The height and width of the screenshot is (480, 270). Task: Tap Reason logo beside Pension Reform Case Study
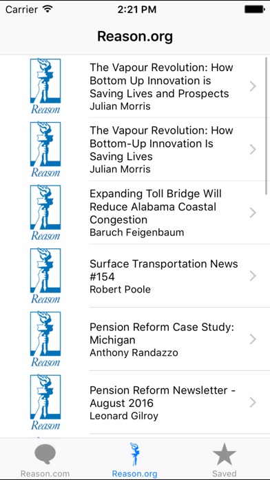point(45,339)
